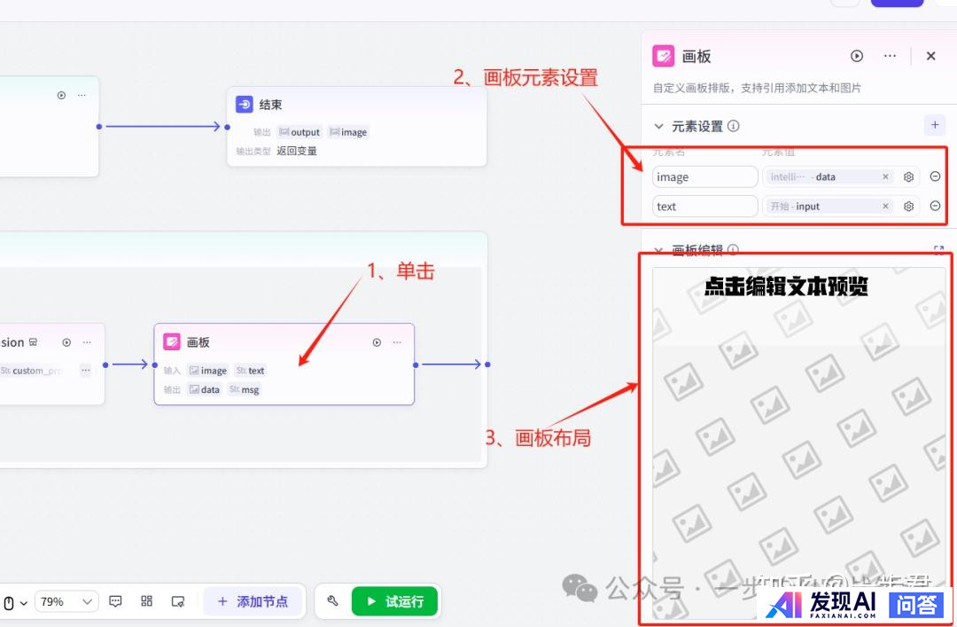Expand canvas editor to fullscreen
This screenshot has width=957, height=627.
938,250
